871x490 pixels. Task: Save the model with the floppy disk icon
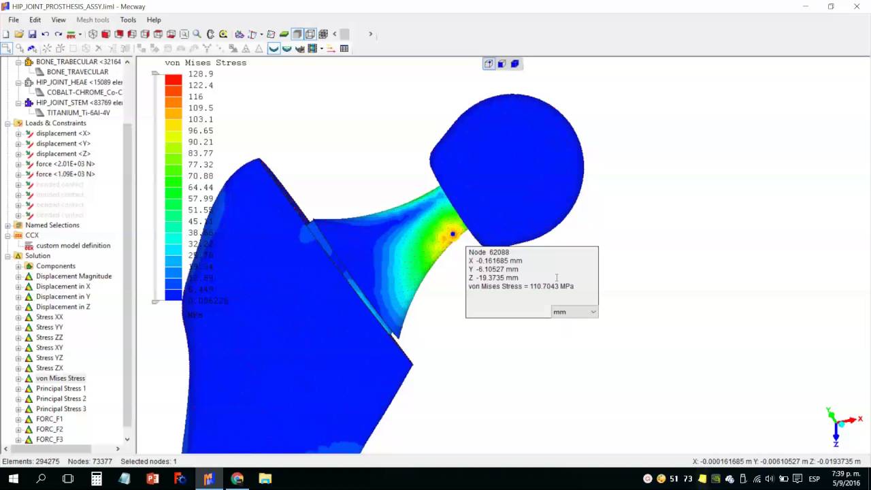click(32, 34)
